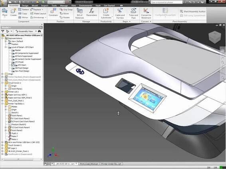Click the ViewCube in the viewport
226x169 pixels.
coord(215,37)
